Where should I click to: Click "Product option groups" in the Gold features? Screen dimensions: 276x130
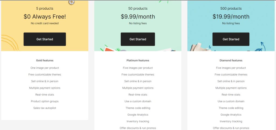45,101
